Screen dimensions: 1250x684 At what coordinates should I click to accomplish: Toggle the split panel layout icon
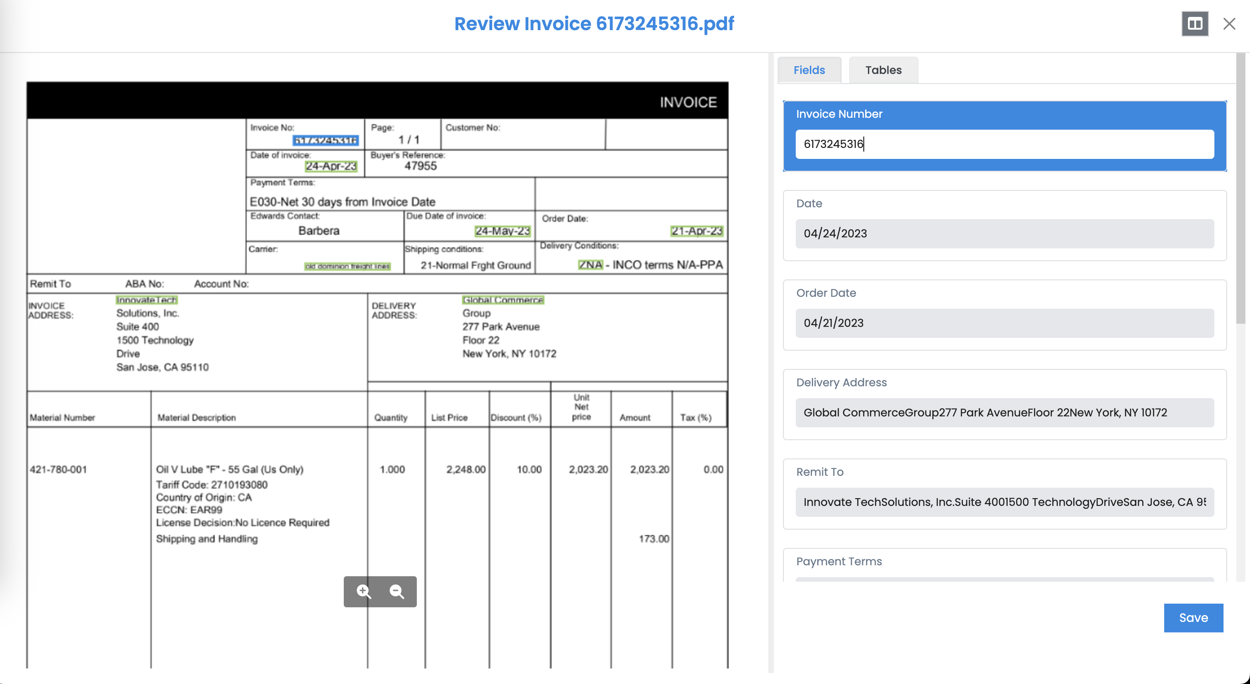1194,23
